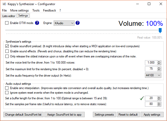Open the Engine XAudio dropdown
The image size is (167, 121).
[x=64, y=23]
